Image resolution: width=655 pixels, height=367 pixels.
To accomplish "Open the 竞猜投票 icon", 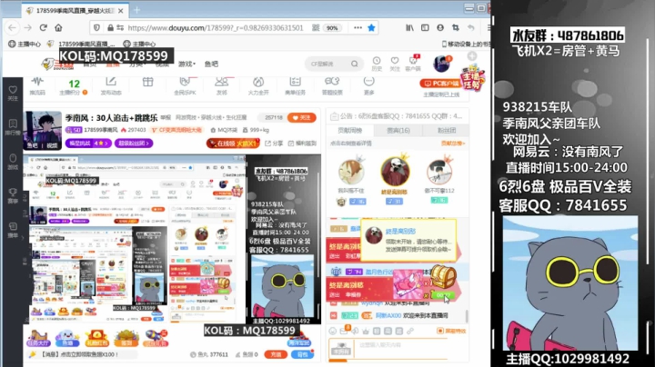I will point(332,85).
